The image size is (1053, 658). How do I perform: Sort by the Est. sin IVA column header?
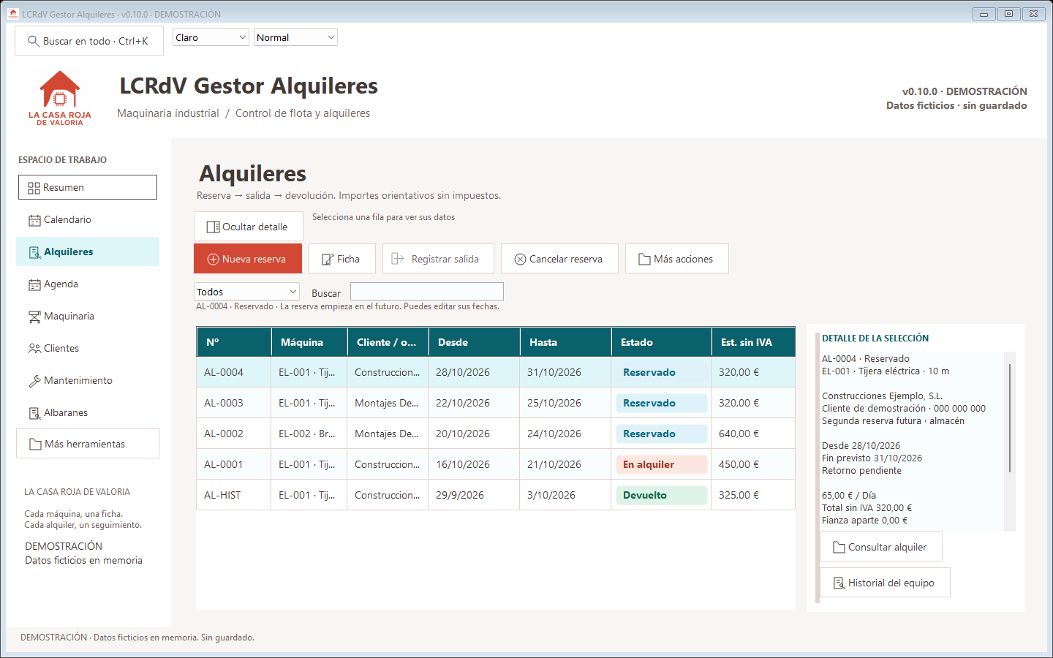753,342
